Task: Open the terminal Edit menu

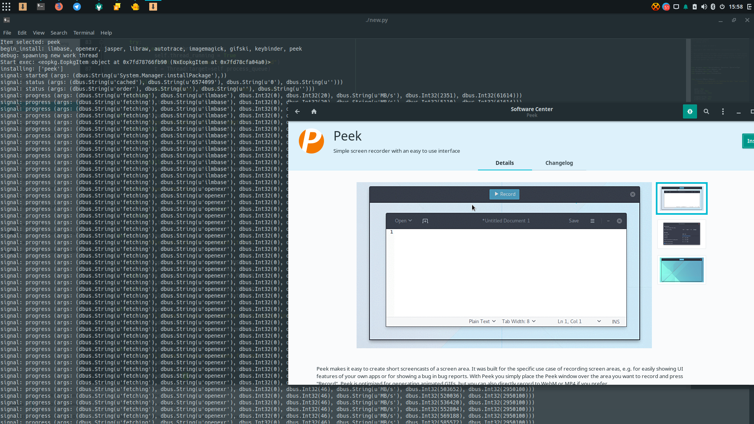Action: point(22,33)
